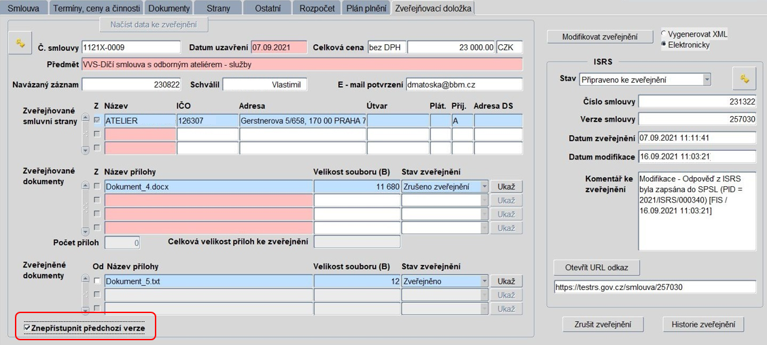The width and height of the screenshot is (767, 345).
Task: Click up arrow of smluvní strany list
Action: [x=86, y=117]
